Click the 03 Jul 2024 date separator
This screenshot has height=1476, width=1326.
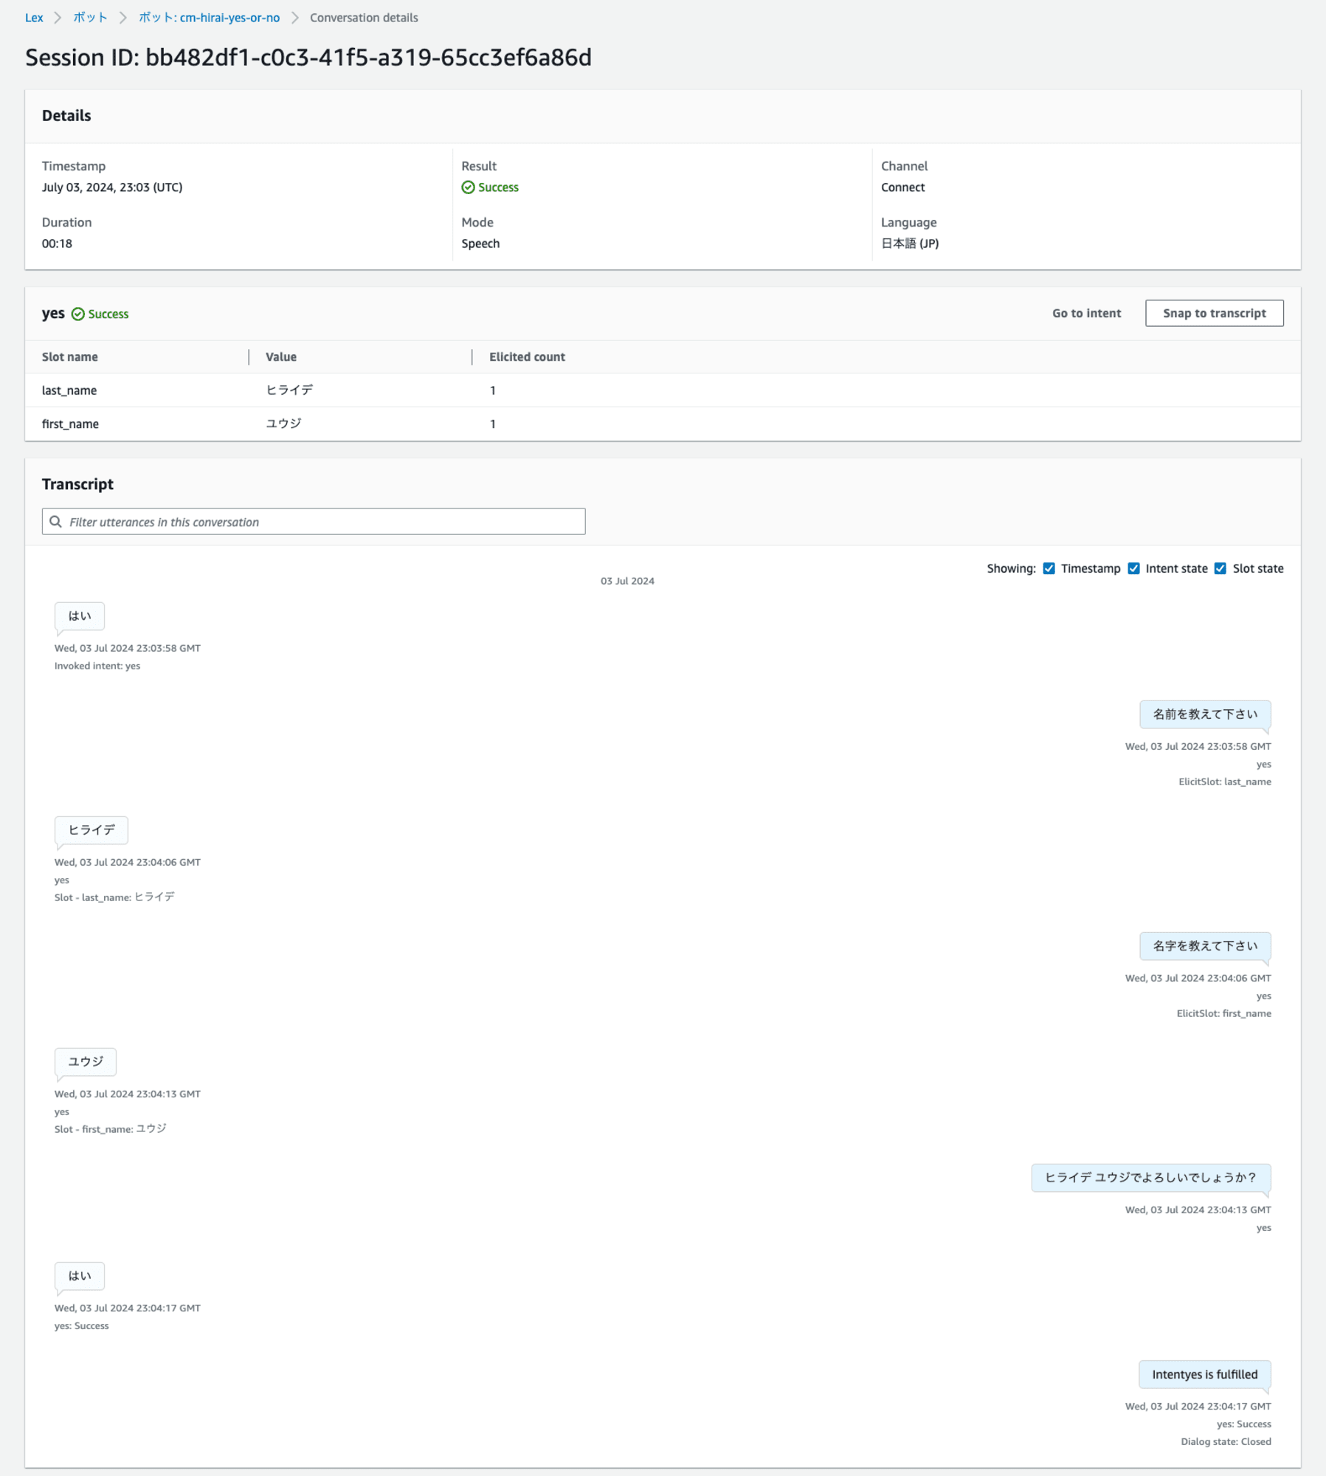627,581
